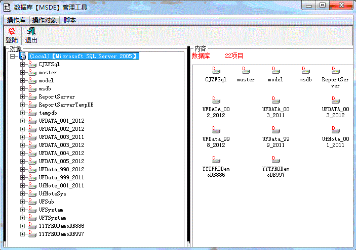Select model icon in the content pane
This screenshot has height=250, width=356.
(275, 70)
